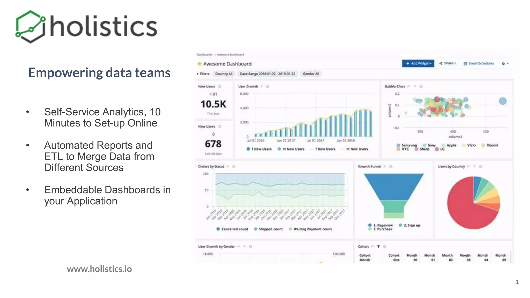Open the www.holistics.io link
Image resolution: width=530 pixels, height=298 pixels.
coord(99,269)
